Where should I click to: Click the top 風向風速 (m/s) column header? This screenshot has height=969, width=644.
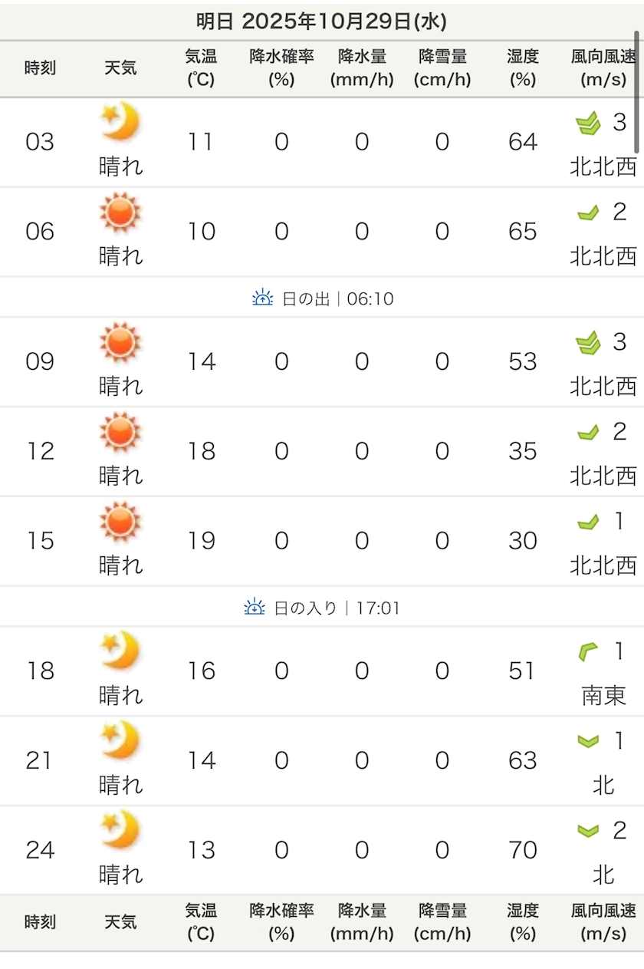[603, 68]
